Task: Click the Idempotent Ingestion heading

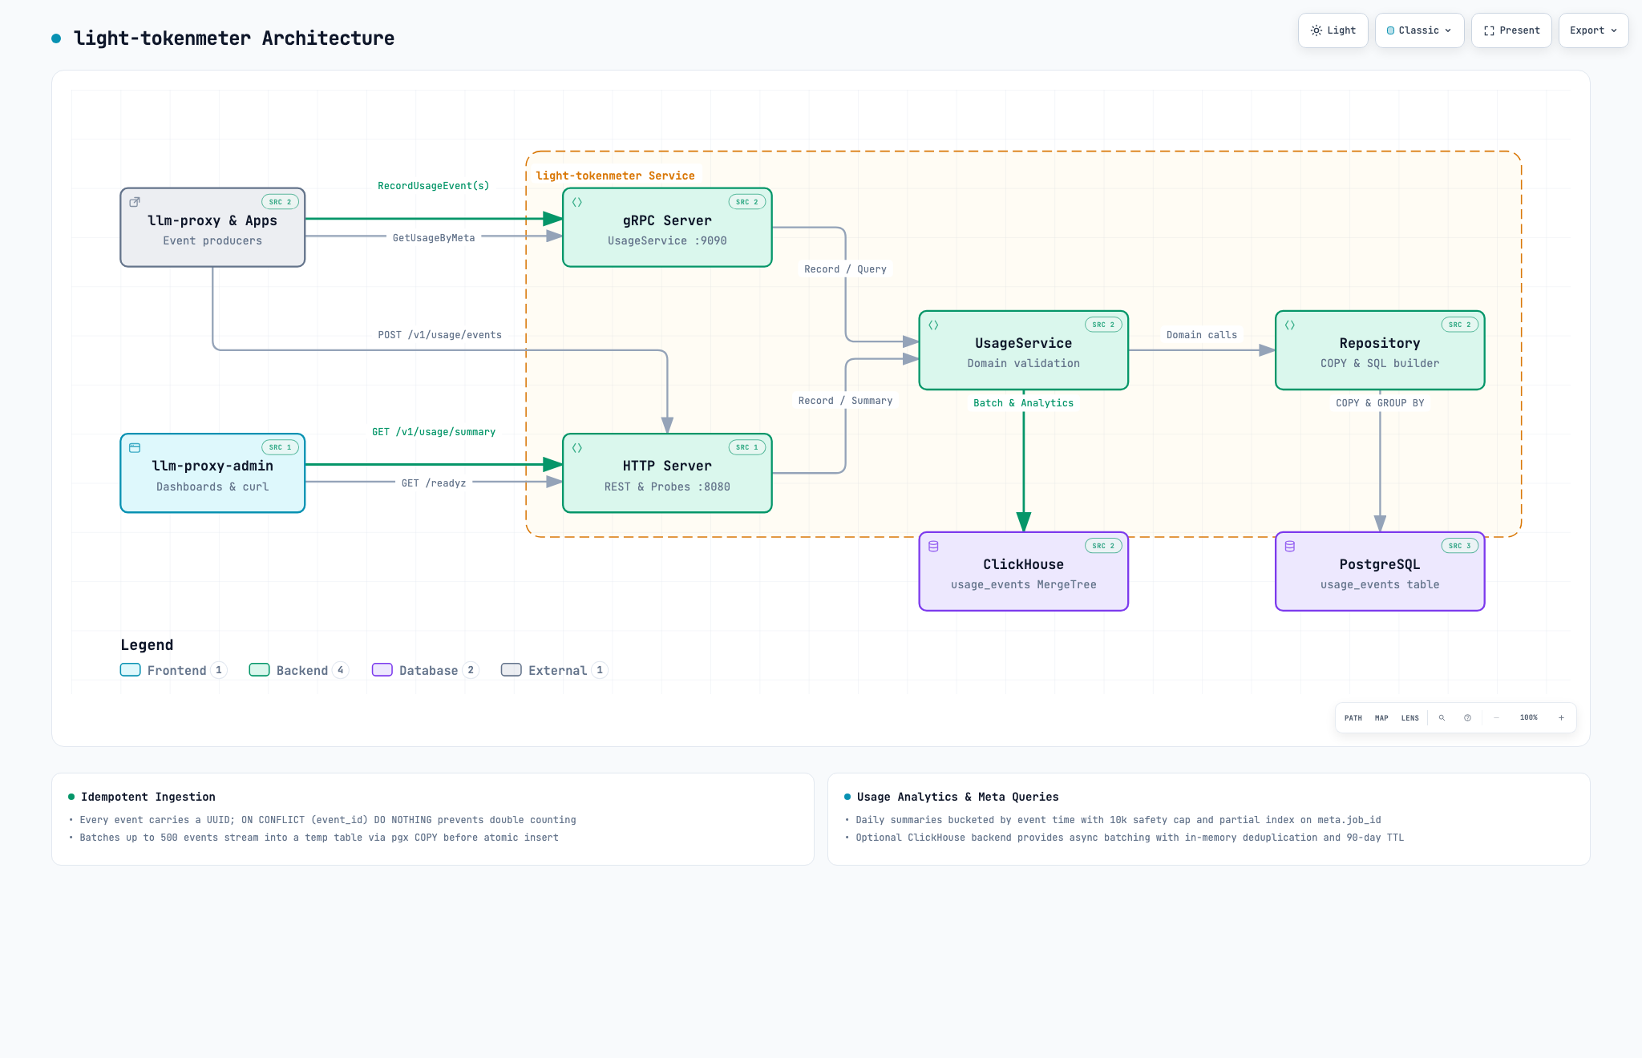Action: pyautogui.click(x=148, y=797)
